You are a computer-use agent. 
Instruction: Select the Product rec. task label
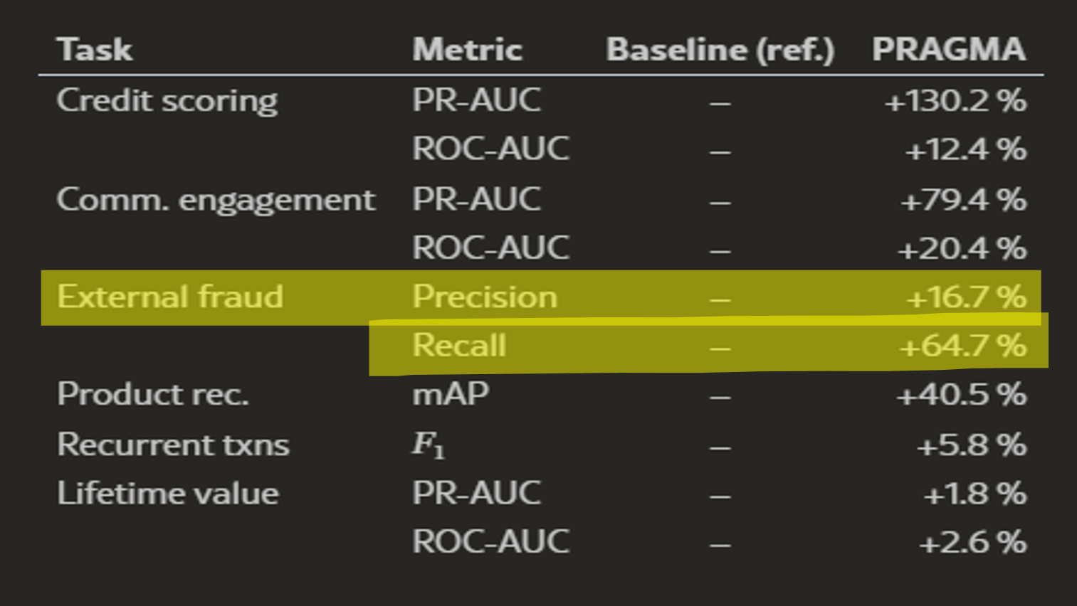pyautogui.click(x=153, y=395)
